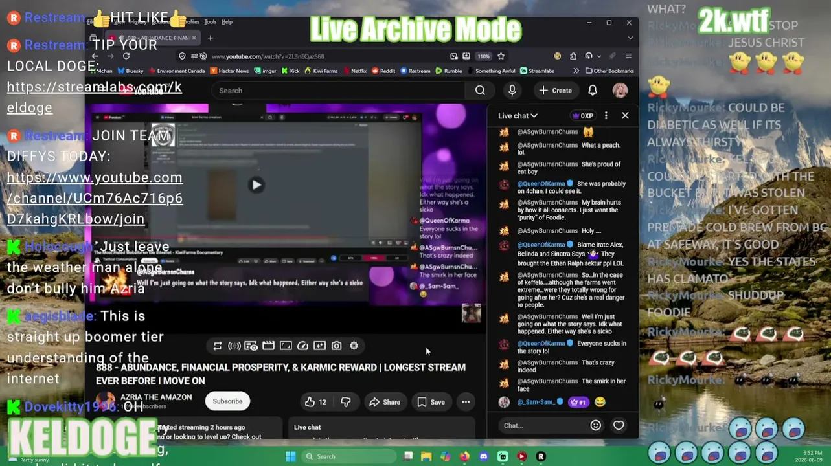
Task: Open YouTube notifications bell
Action: tap(593, 91)
